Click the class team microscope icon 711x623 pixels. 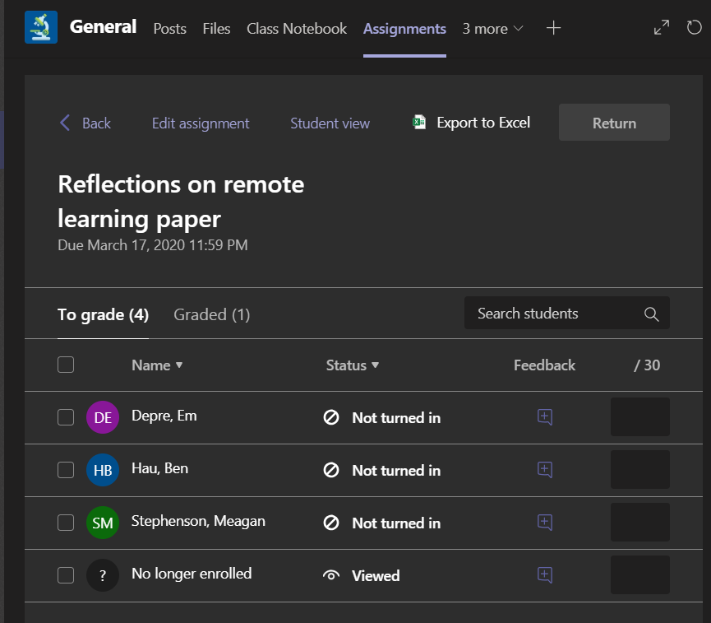pos(41,27)
